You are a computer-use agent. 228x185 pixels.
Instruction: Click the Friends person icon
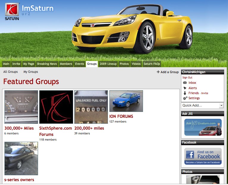click(x=185, y=93)
